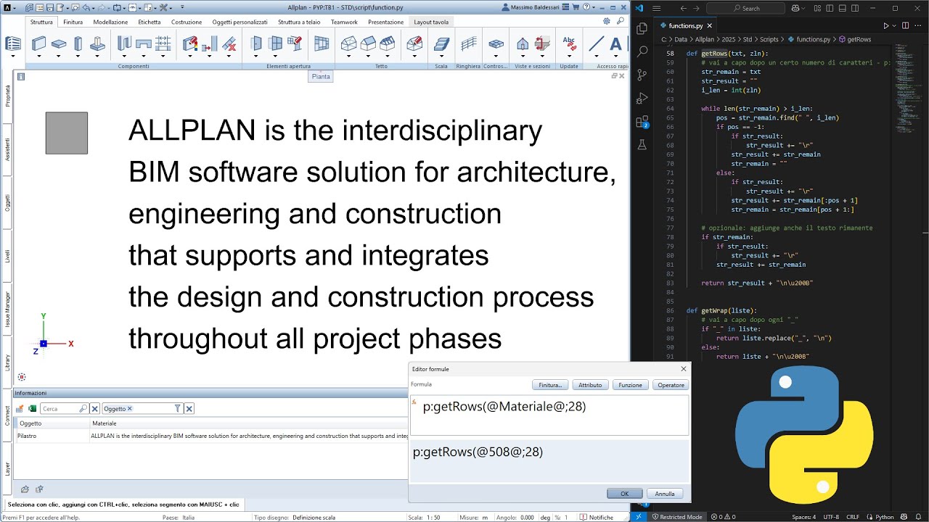This screenshot has width=929, height=522.
Task: Click the Viste e sezioni house icon
Action: tap(523, 43)
